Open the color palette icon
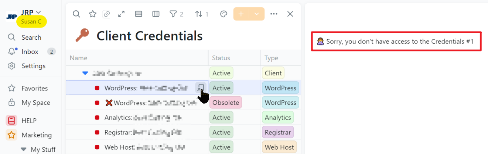 pos(223,14)
